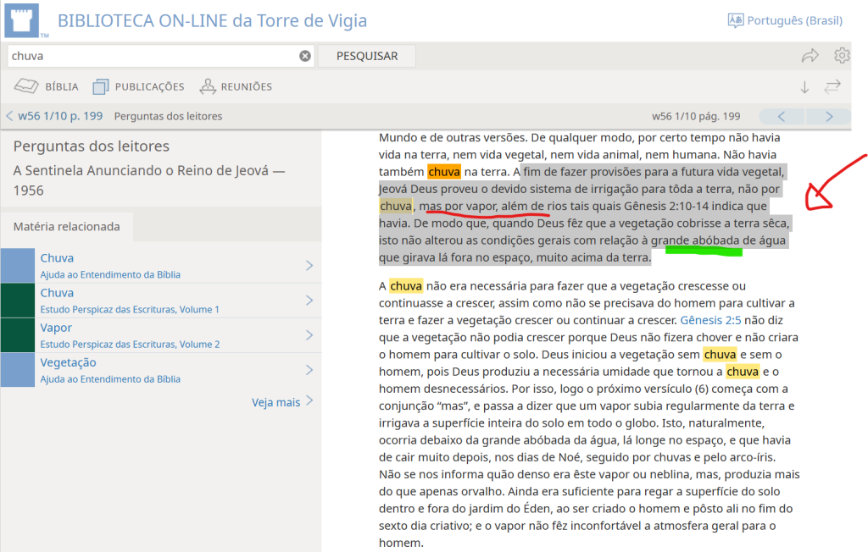Viewport: 868px width, 552px height.
Task: Click the down arrow icon in toolbar
Action: tap(804, 86)
